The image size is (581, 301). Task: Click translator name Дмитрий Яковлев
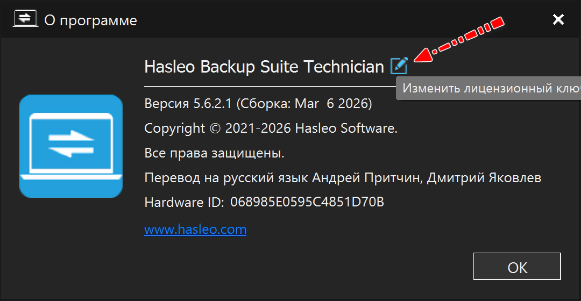tap(484, 178)
